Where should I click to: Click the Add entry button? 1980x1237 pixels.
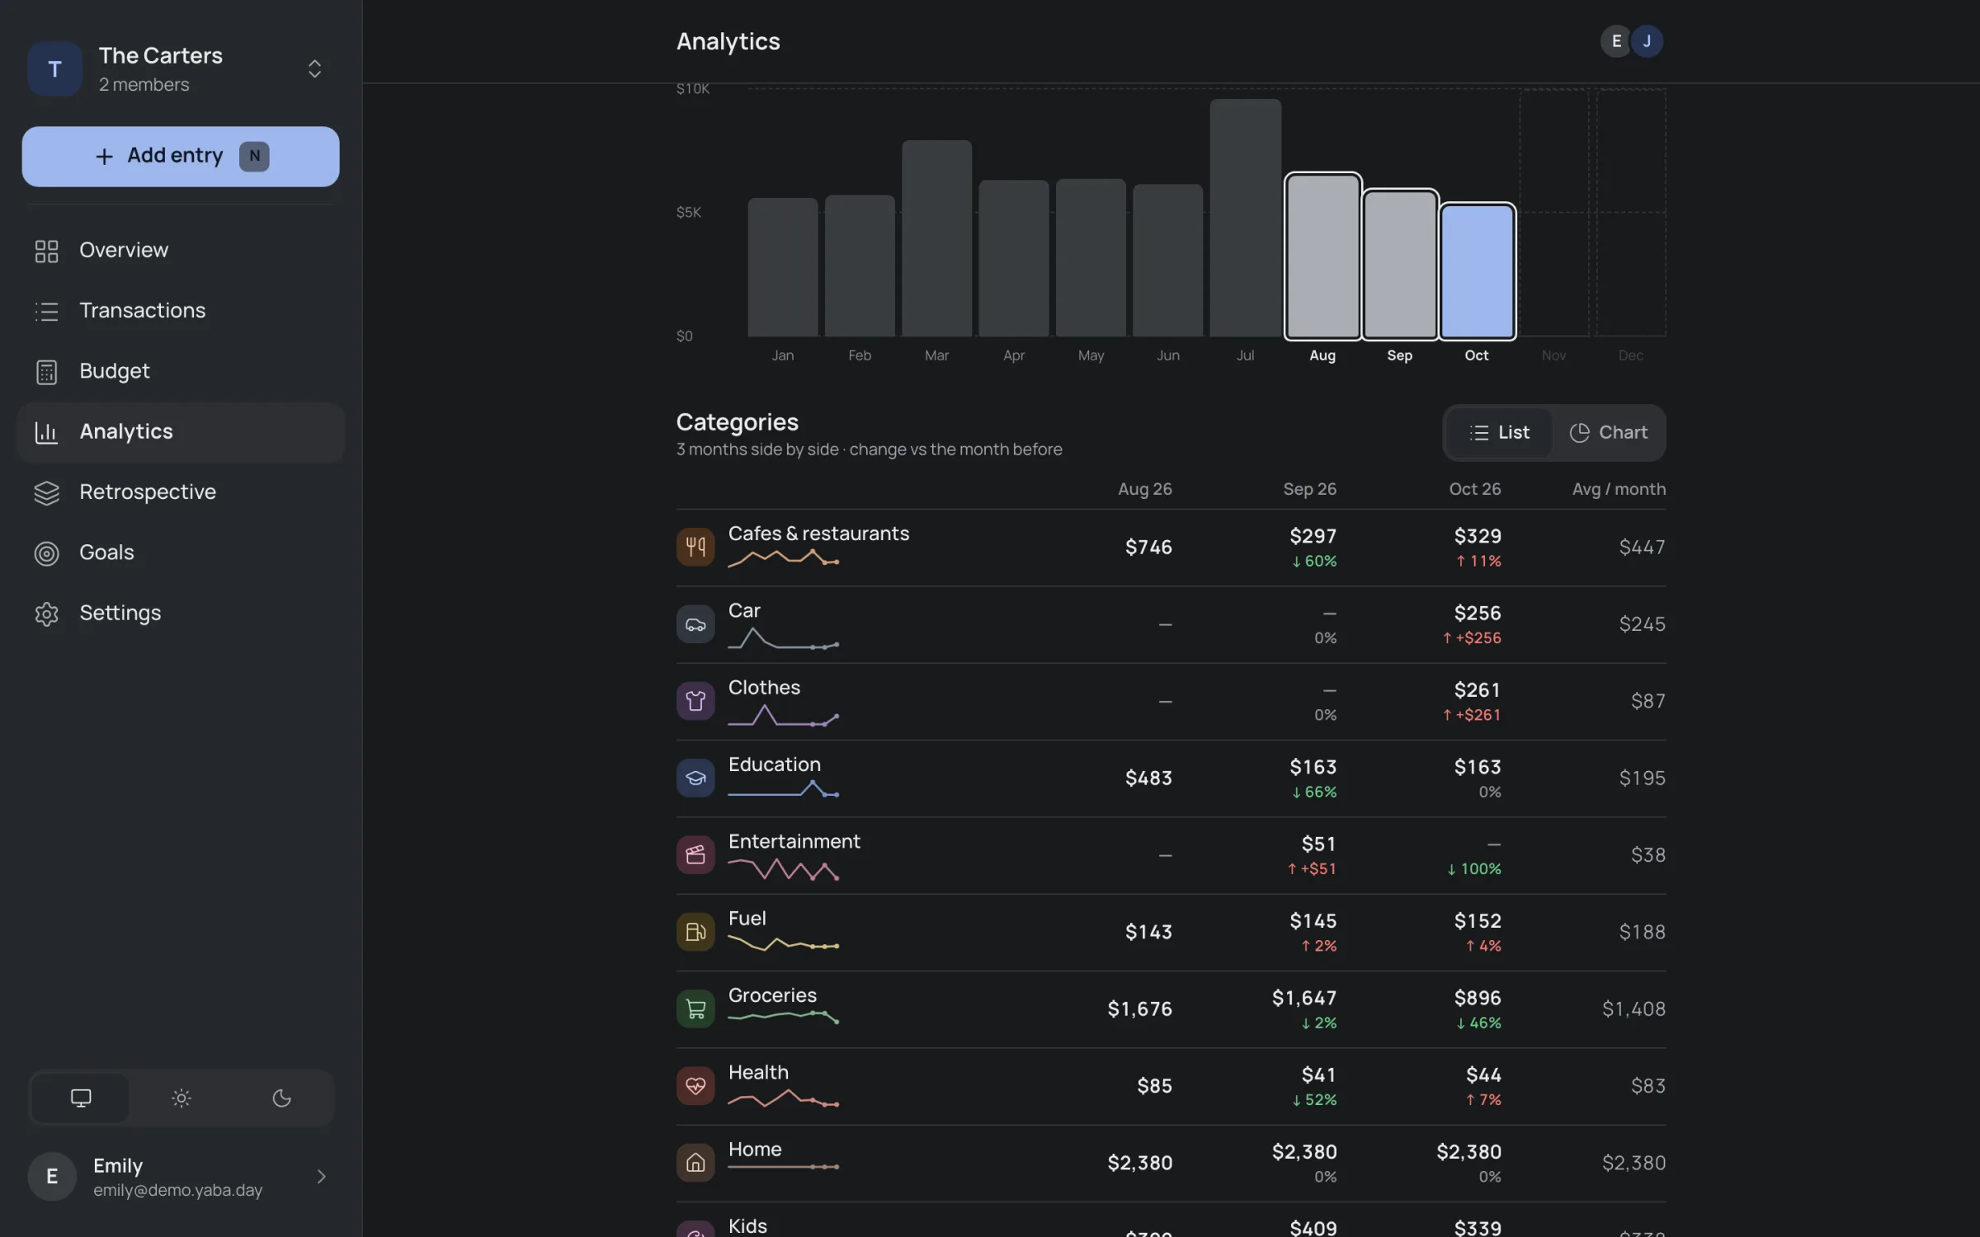(x=181, y=156)
